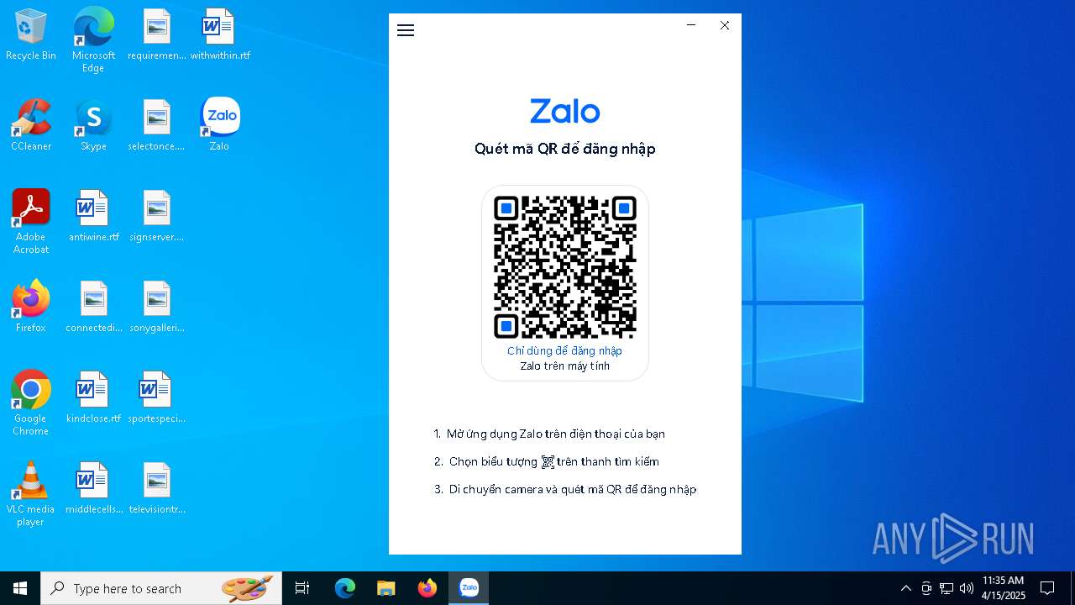Screen dimensions: 1075x605
Task: Click 'Zalo trên máy tính' label
Action: coord(564,366)
